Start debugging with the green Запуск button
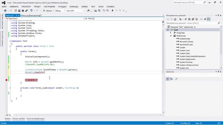 (x=48, y=11)
